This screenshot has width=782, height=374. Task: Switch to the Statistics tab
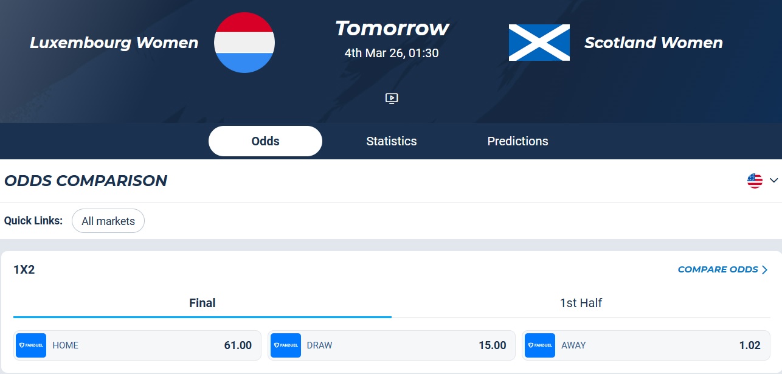[x=391, y=140]
